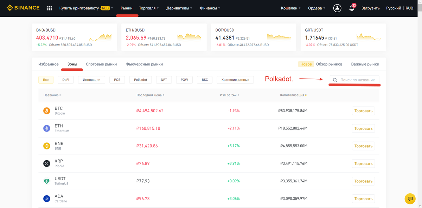Screen dimensions: 422x208
Task: Click the Bitcoin coin icon
Action: (47, 111)
